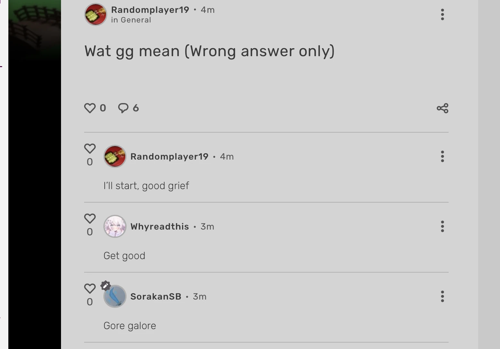Image resolution: width=500 pixels, height=349 pixels.
Task: Share the post using share icon
Action: click(x=443, y=108)
